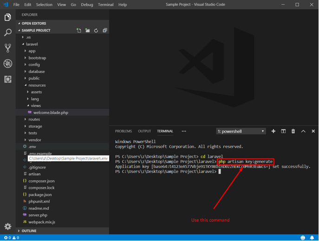Open the artisan file
The image size is (319, 241).
tap(63, 174)
